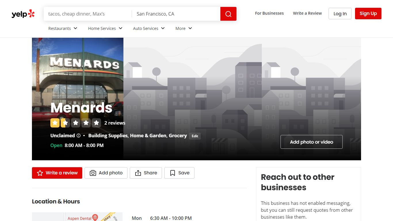Screen dimensions: 393x221
Task: Click the second rating star
Action: [65, 123]
